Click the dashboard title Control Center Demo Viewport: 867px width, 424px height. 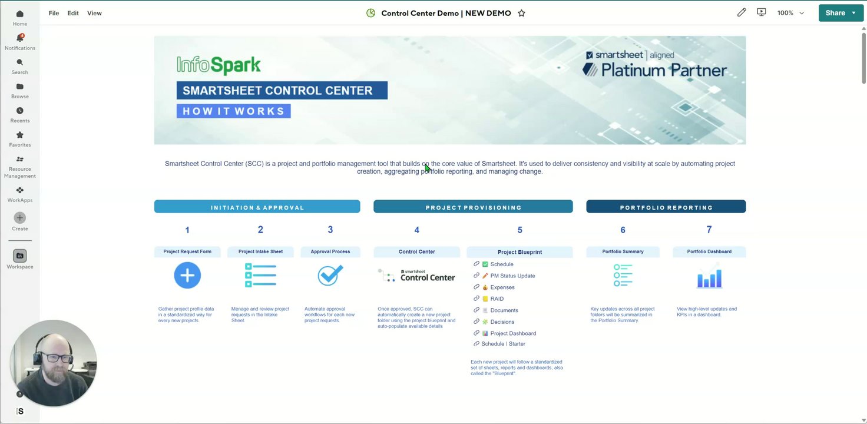pos(446,13)
